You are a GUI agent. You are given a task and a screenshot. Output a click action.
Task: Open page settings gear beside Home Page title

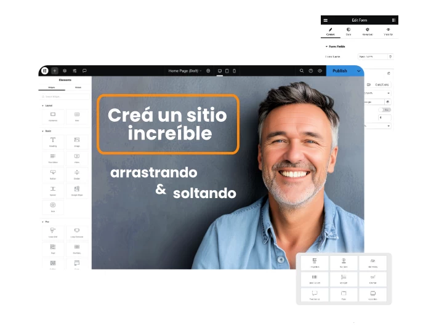coord(208,71)
